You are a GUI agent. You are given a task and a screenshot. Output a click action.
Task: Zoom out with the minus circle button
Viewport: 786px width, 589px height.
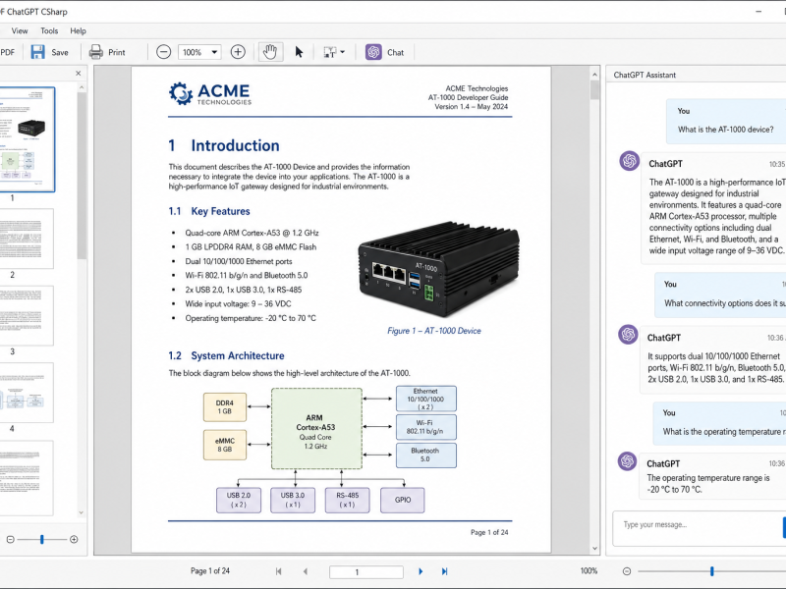click(x=163, y=52)
